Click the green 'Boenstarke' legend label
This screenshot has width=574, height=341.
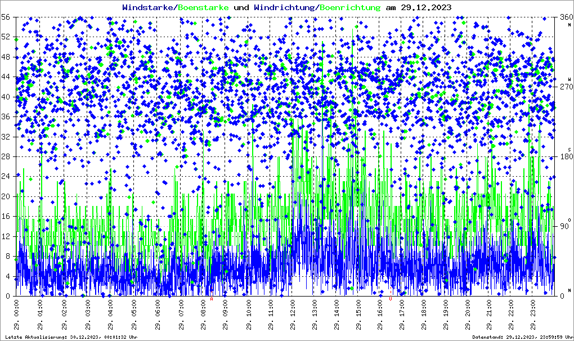[203, 7]
